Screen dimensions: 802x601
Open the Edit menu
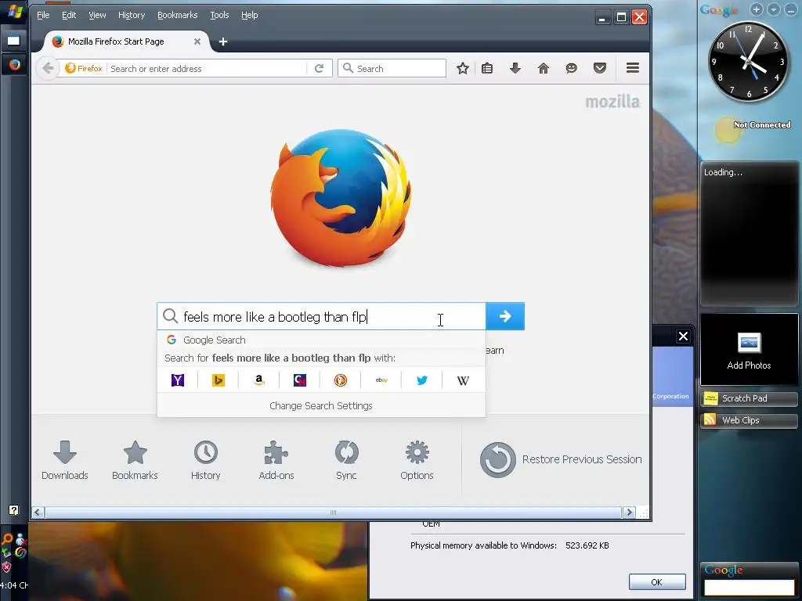69,16
